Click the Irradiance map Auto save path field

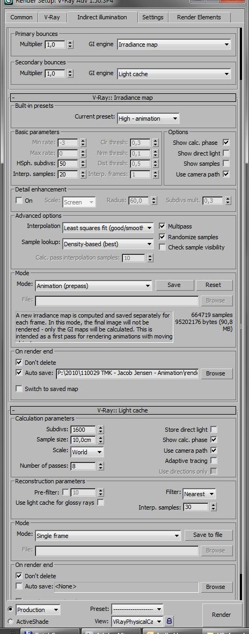(x=127, y=373)
